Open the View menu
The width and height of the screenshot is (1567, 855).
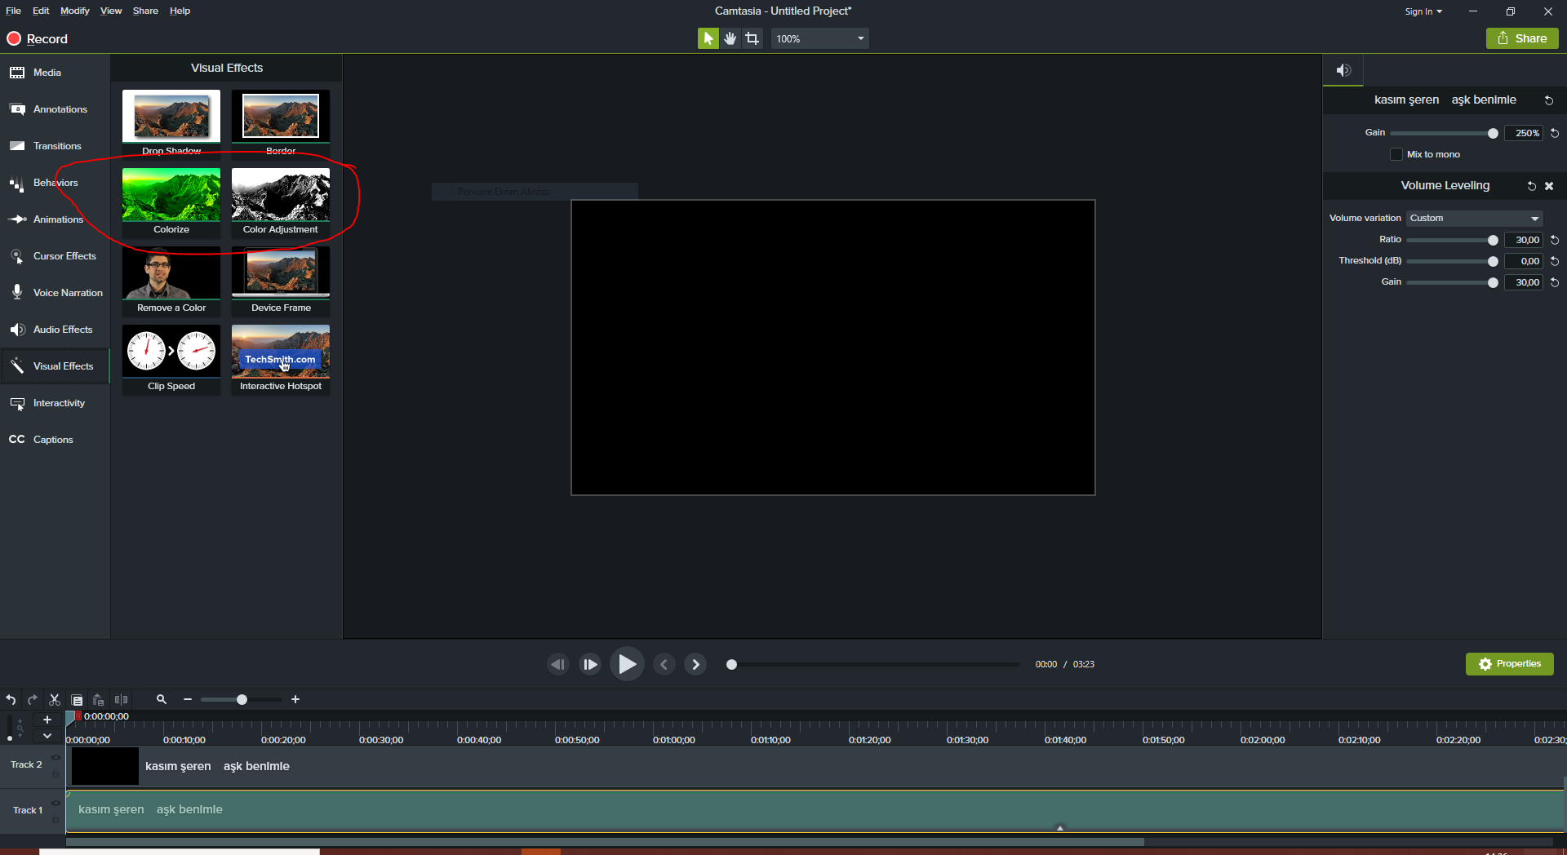[111, 11]
